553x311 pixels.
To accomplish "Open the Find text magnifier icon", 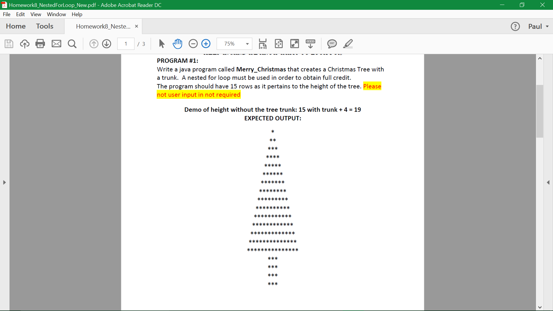I will coord(72,44).
